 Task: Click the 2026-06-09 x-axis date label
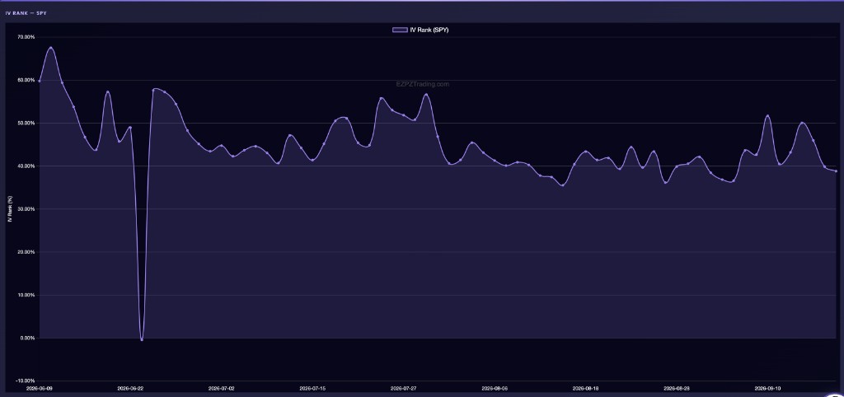click(x=40, y=388)
